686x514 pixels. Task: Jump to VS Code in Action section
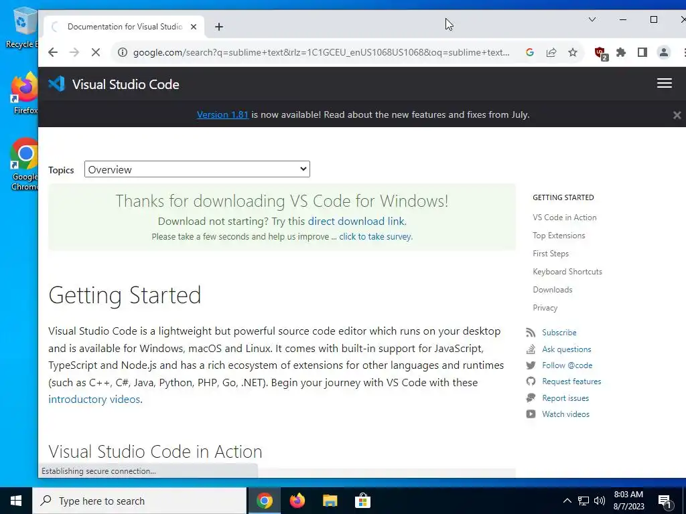pos(564,218)
